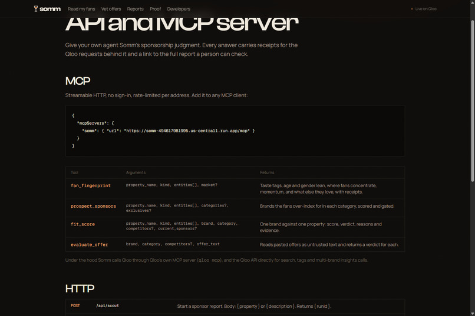The width and height of the screenshot is (475, 316).
Task: Click the MCP section heading
Action: (x=78, y=81)
